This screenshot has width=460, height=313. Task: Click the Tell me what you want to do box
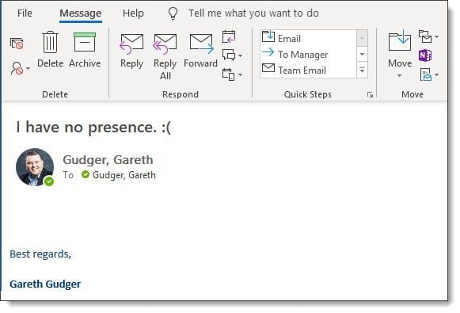coord(253,13)
